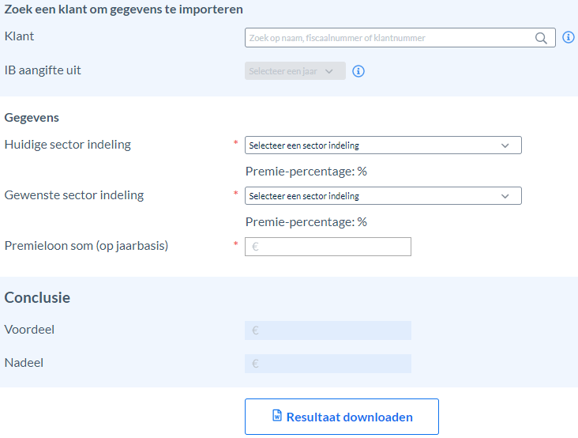Screen dimensions: 578x438
Task: Click the Resultaat downloaden button
Action: coord(342,417)
